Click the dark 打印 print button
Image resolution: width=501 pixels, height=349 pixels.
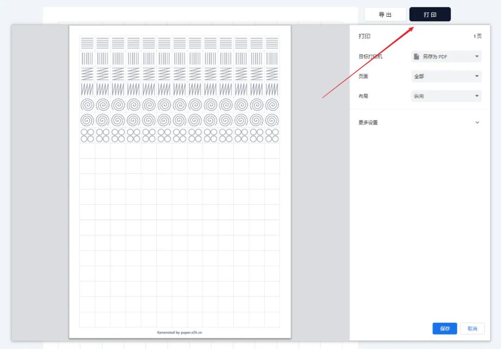[x=430, y=14]
